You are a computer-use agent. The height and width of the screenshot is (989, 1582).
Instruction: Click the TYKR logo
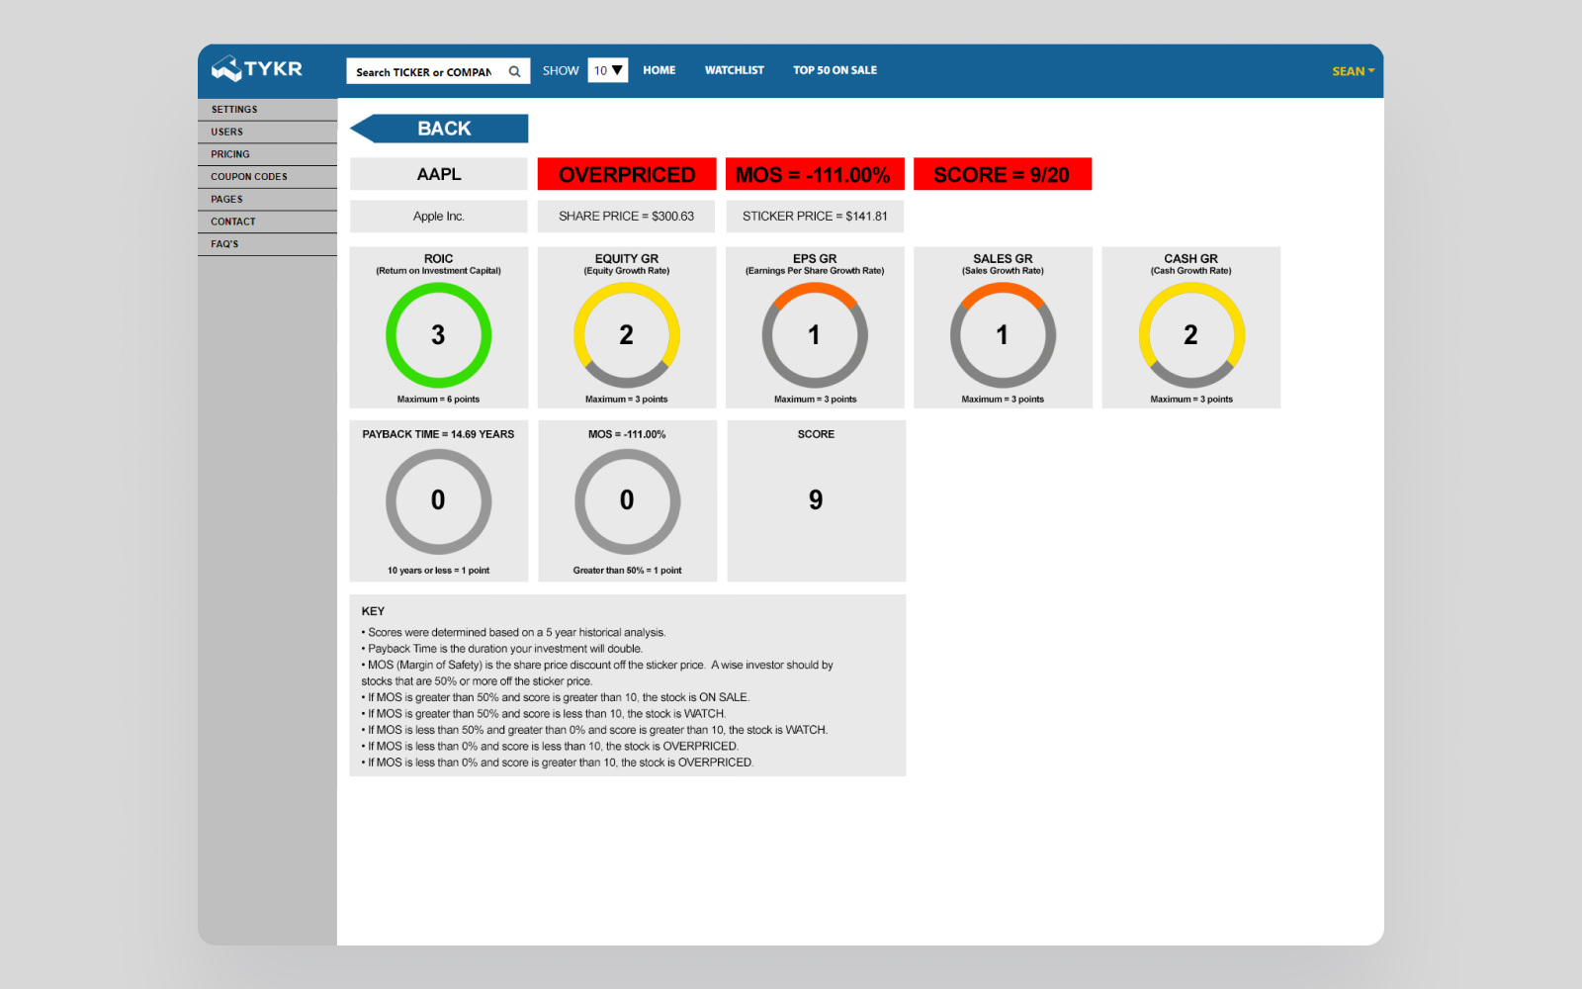257,69
